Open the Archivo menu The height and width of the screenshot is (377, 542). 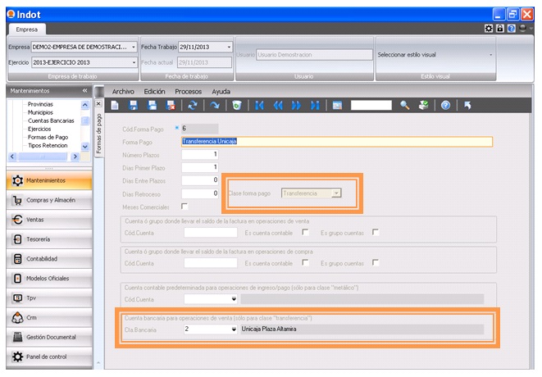pos(123,91)
